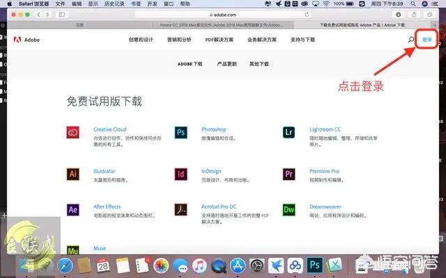Open App Store from the Dock
This screenshot has height=278, width=446.
tap(238, 265)
